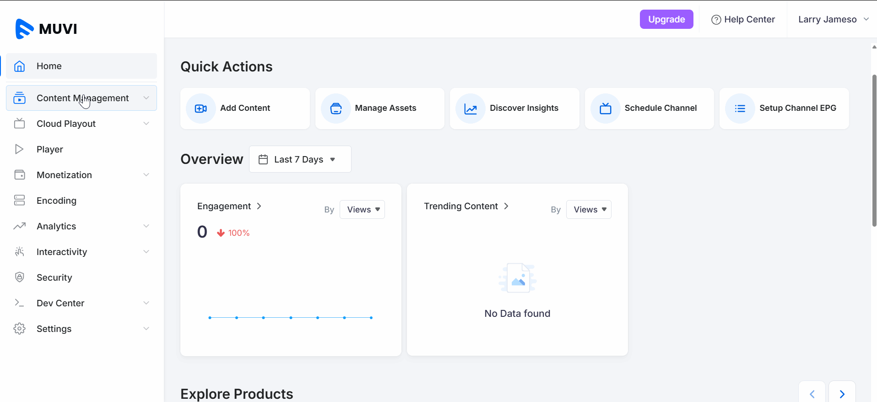Click the Add Content camera icon

pos(200,109)
